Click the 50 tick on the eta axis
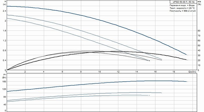 coord(199,46)
